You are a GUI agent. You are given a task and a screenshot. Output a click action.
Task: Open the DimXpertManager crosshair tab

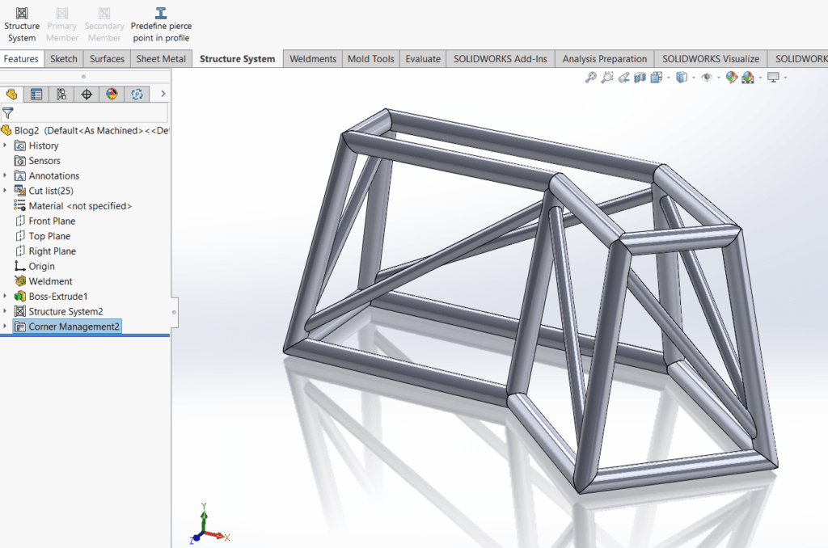click(x=87, y=95)
